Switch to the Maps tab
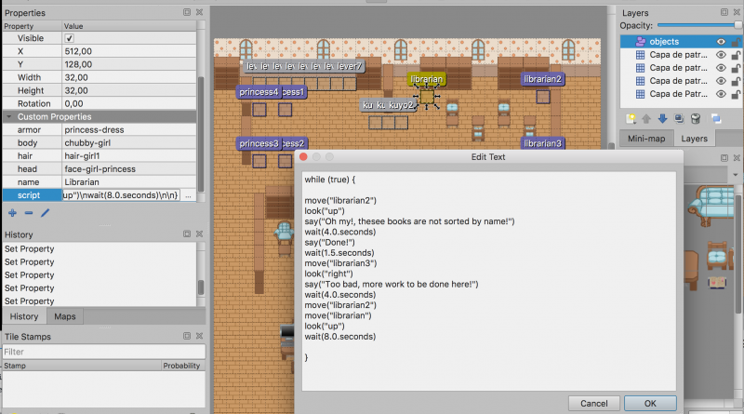Image resolution: width=744 pixels, height=414 pixels. pyautogui.click(x=65, y=316)
